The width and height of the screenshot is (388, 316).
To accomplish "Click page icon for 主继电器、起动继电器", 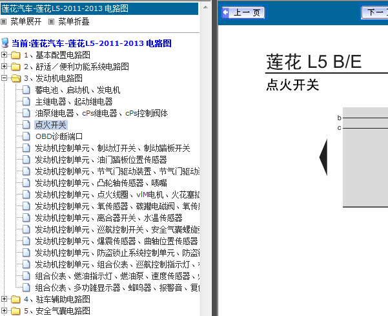I will (x=26, y=101).
